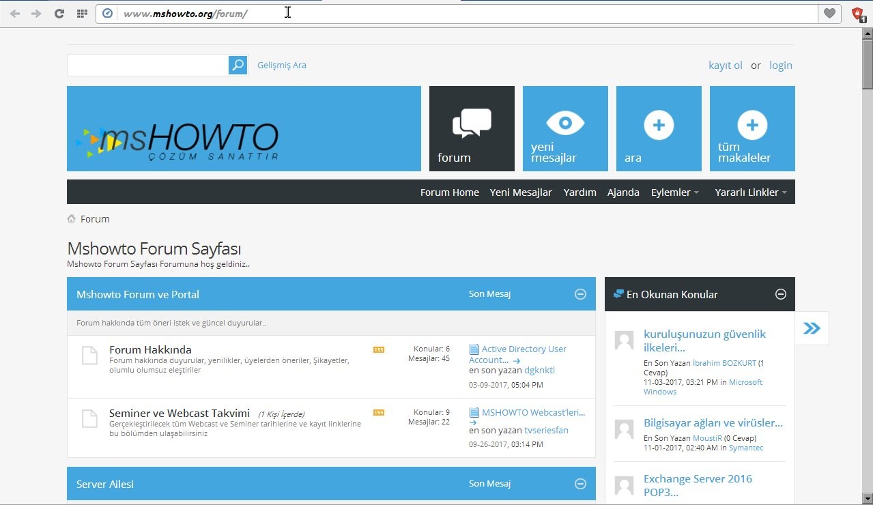Click scrollbar up arrow
This screenshot has width=873, height=505.
868,33
